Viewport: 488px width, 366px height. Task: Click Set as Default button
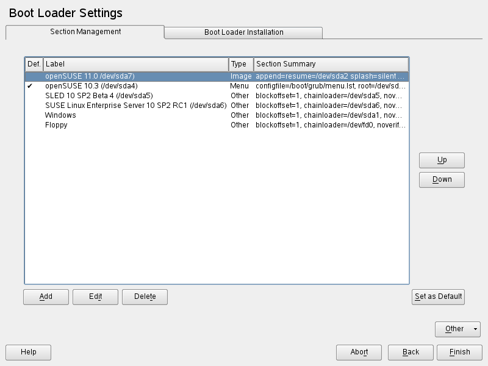coord(438,297)
